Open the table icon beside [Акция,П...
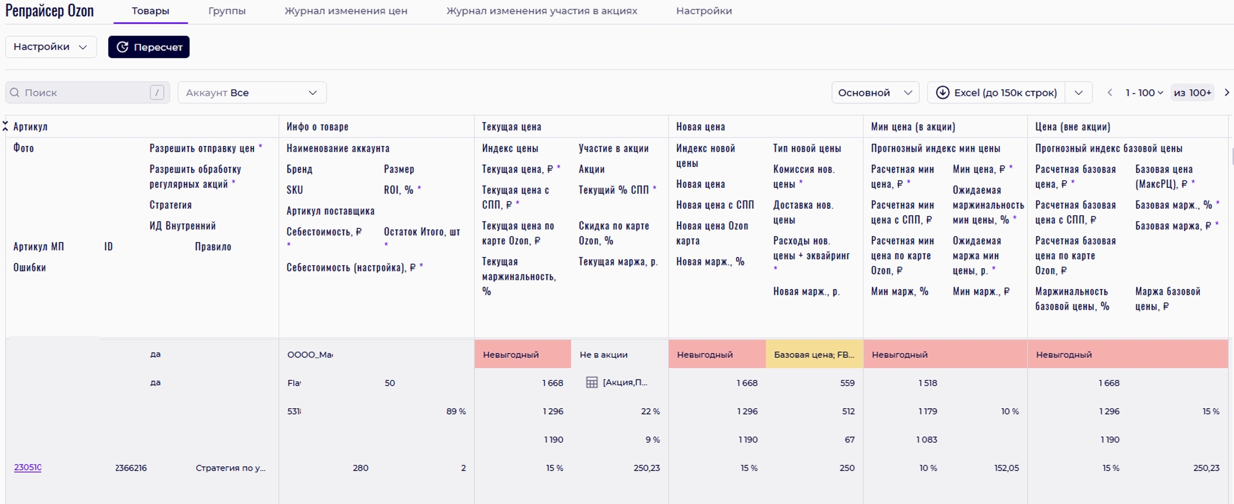Image resolution: width=1234 pixels, height=504 pixels. tap(591, 383)
